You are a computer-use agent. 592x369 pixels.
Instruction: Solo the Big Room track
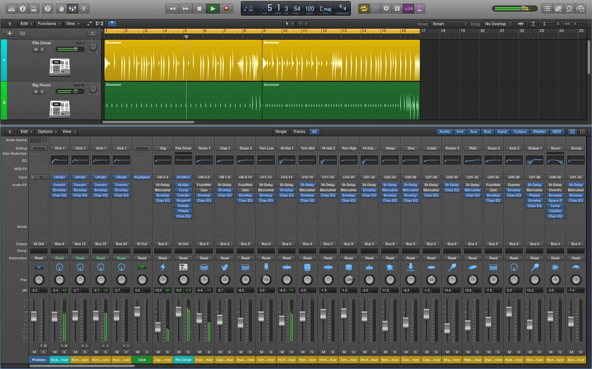click(x=43, y=91)
